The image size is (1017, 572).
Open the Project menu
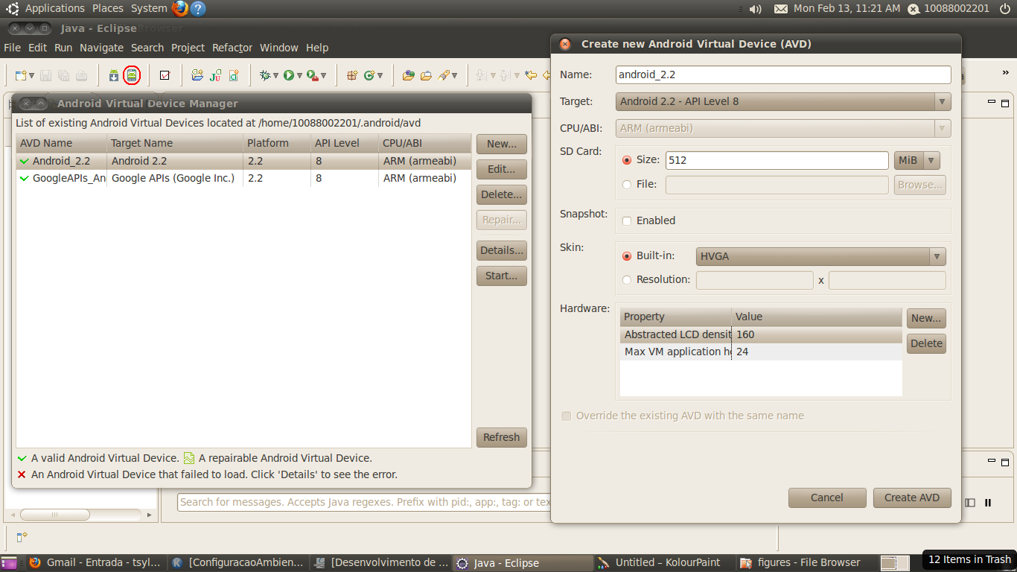pyautogui.click(x=188, y=48)
